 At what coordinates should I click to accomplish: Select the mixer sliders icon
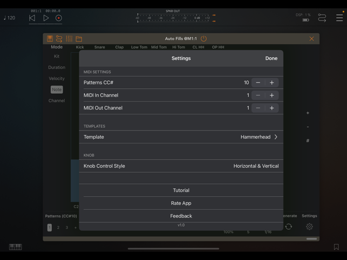point(69,39)
